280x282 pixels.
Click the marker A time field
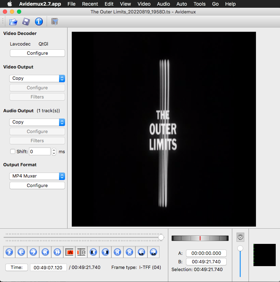206,253
